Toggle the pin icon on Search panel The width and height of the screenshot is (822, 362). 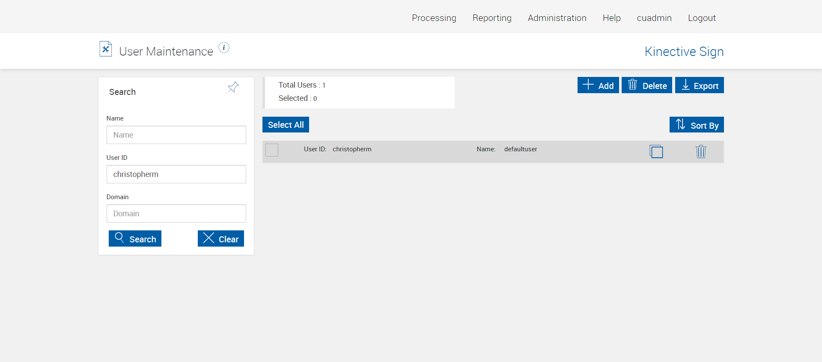coord(233,88)
